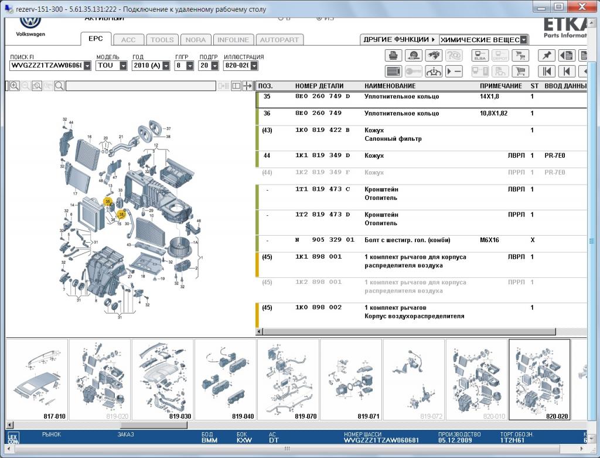Open the ACC tab
The image size is (600, 458).
click(128, 40)
